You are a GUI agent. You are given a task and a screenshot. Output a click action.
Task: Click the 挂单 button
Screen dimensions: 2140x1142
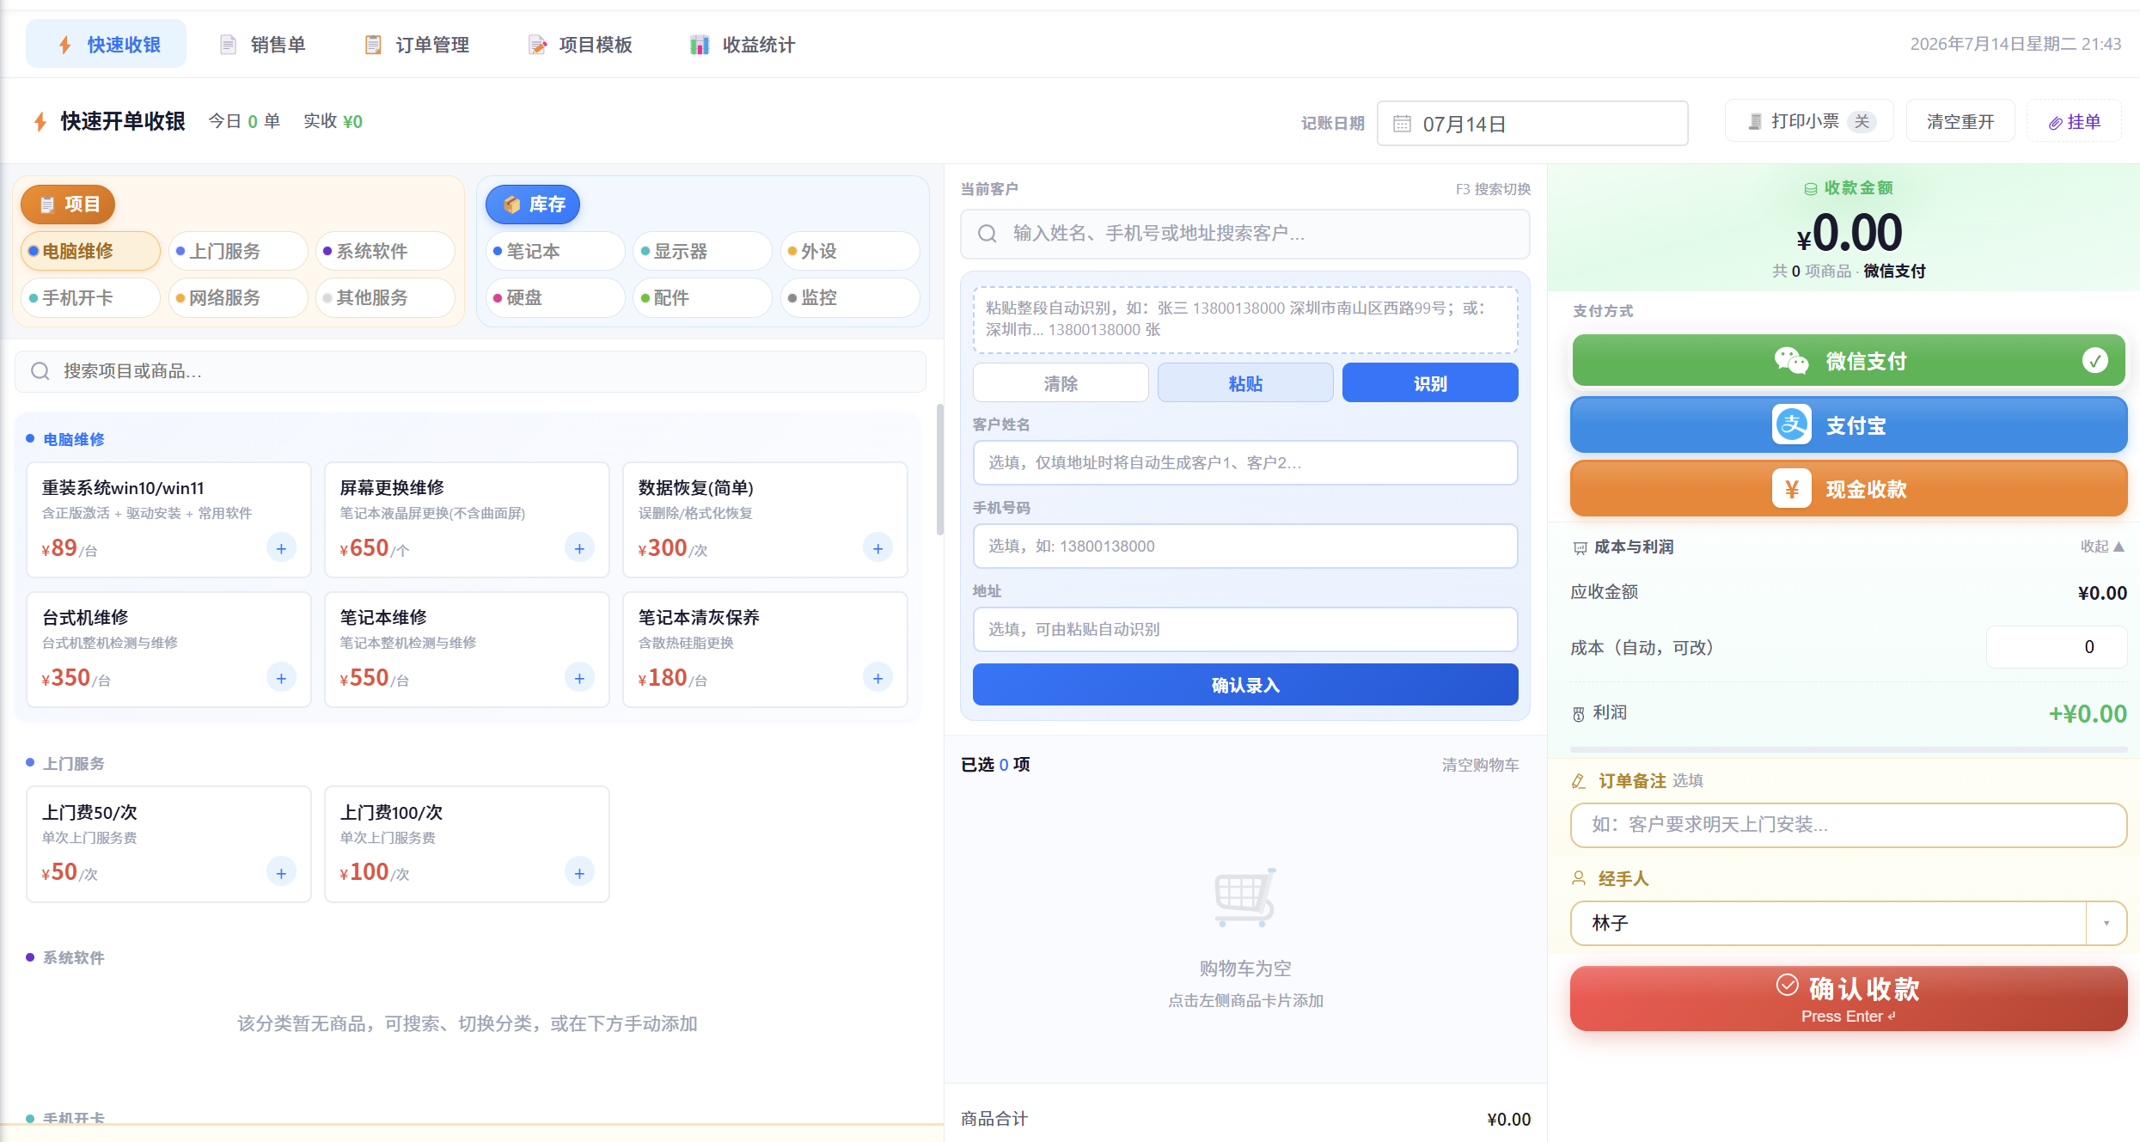[2074, 121]
